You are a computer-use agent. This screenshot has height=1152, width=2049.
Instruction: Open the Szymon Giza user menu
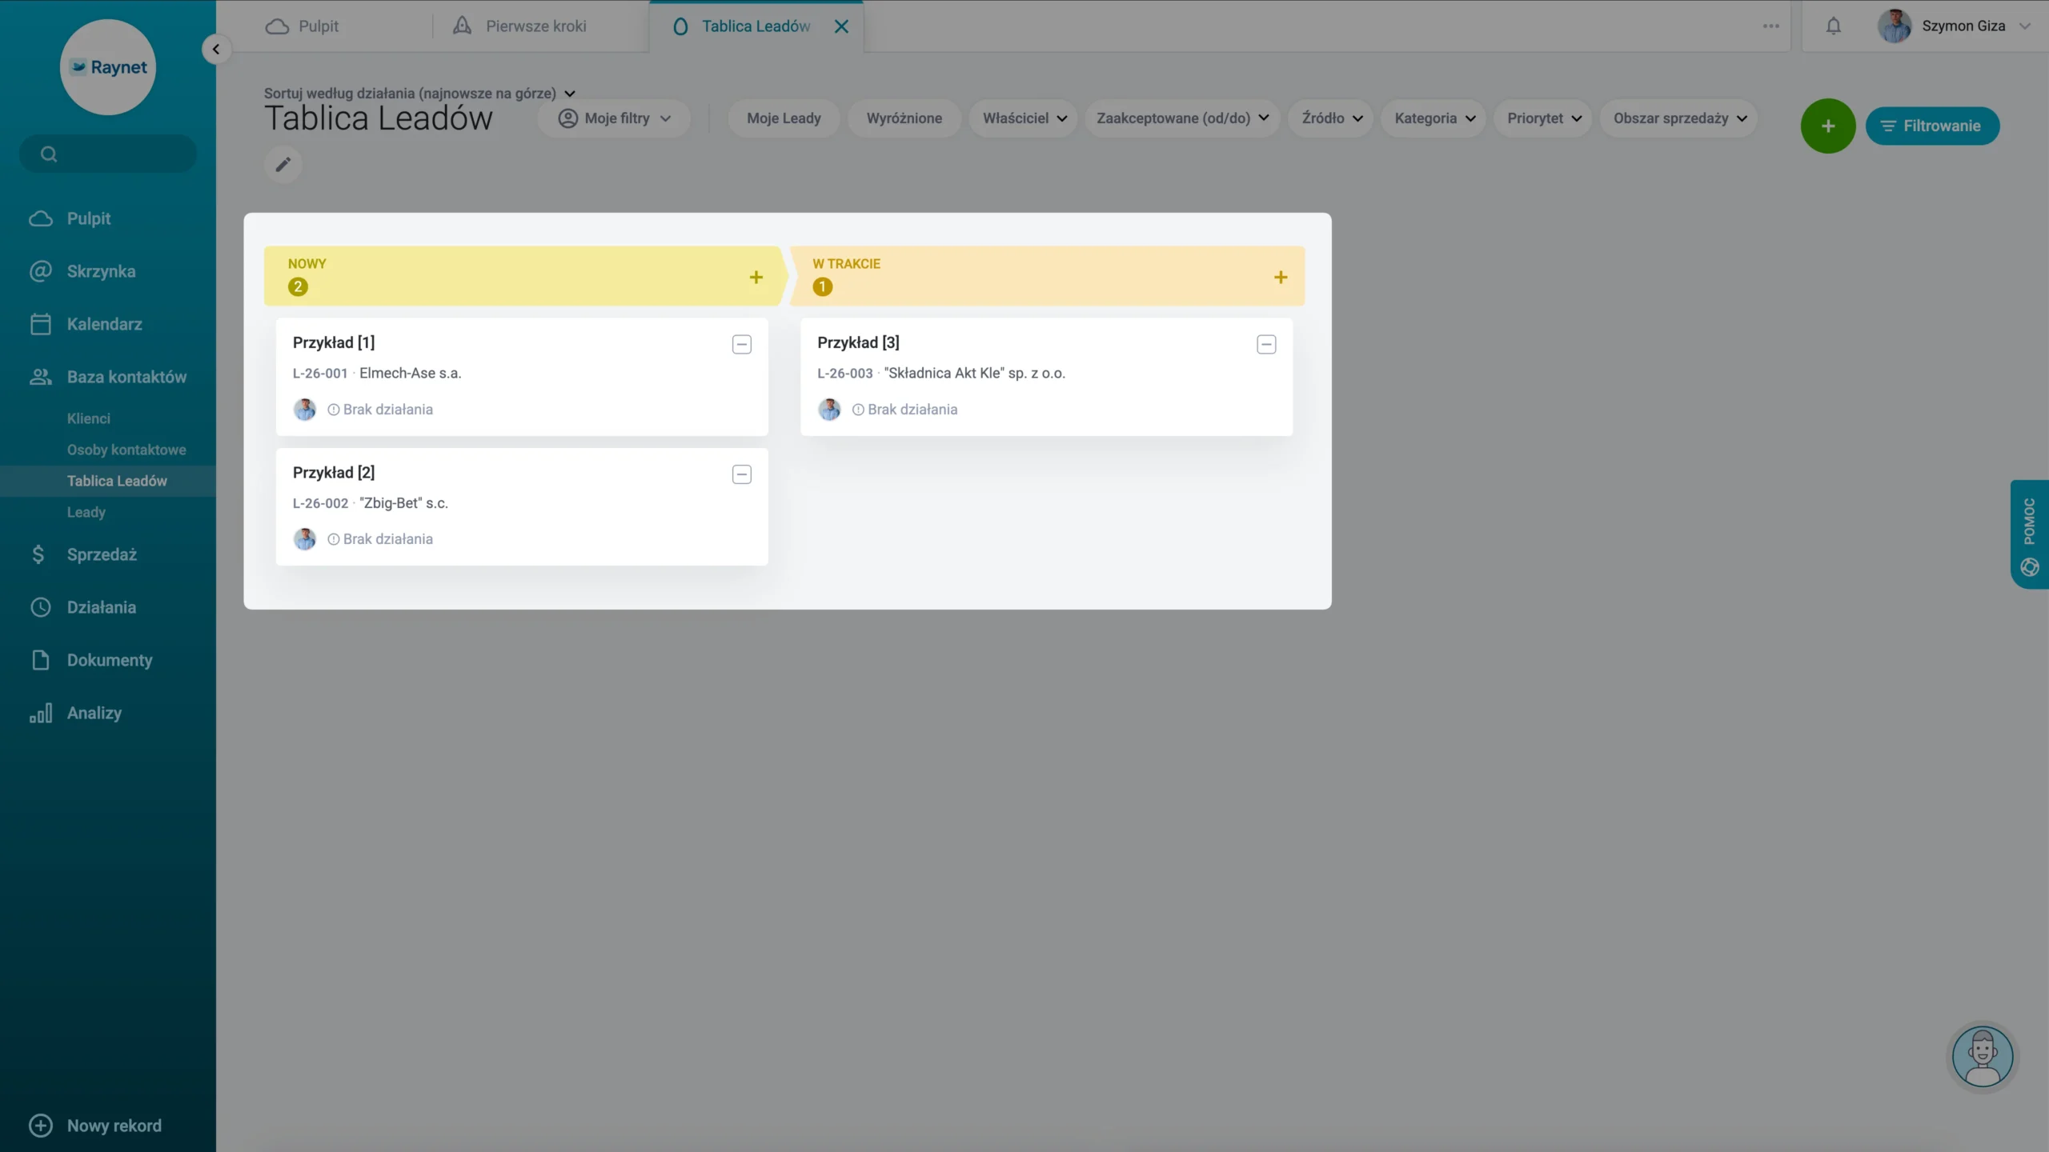point(1953,26)
